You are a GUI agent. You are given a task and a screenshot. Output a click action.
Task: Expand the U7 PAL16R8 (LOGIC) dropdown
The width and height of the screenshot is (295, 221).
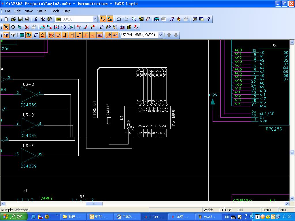coord(160,35)
